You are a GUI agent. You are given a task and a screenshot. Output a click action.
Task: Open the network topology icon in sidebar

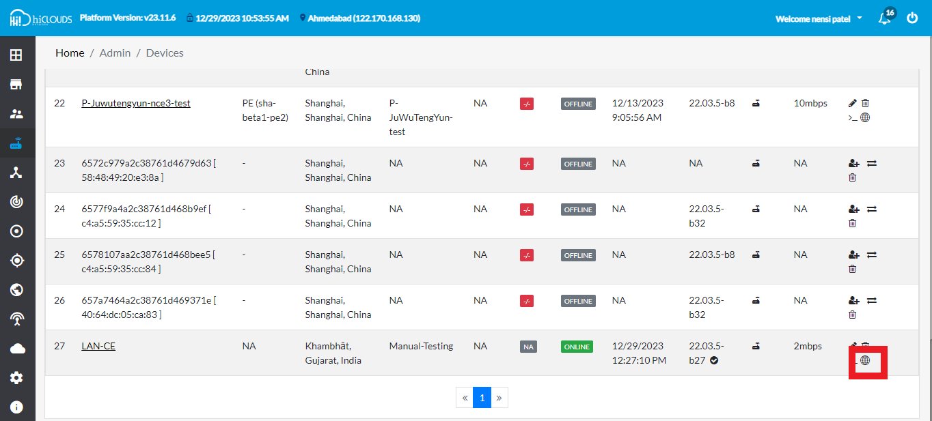[16, 173]
